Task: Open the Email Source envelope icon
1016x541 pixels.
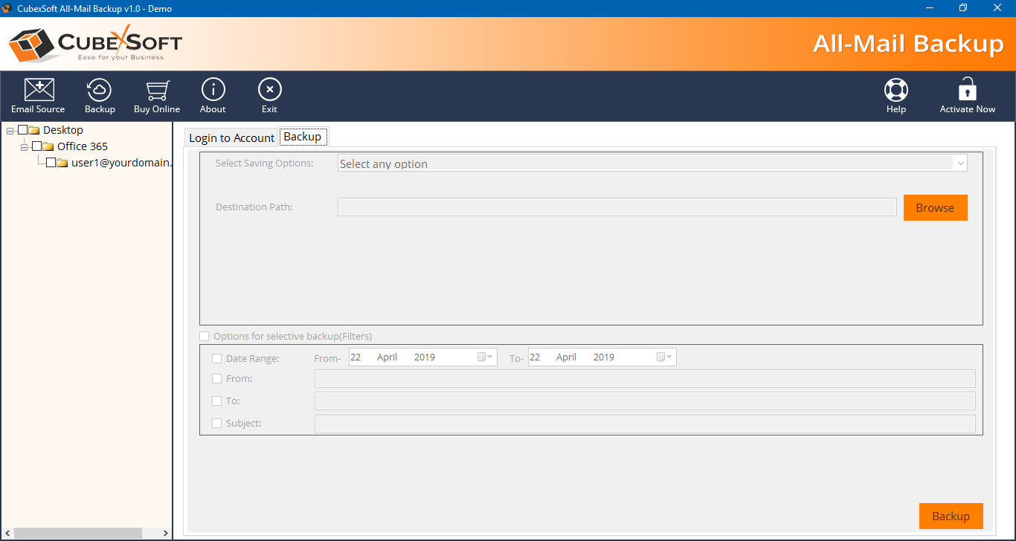Action: tap(38, 90)
